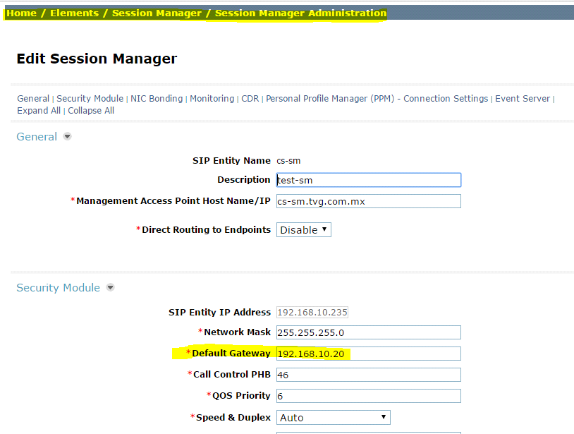The height and width of the screenshot is (434, 574).
Task: Jump to Personal Profile Manager Connection Settings
Action: (377, 99)
